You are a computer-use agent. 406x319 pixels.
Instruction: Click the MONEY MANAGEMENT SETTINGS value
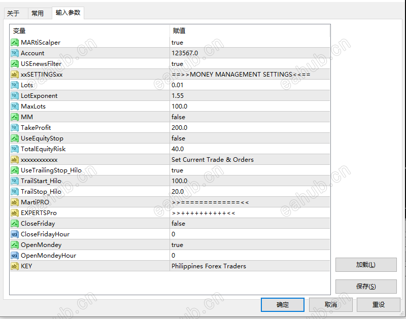coord(241,75)
